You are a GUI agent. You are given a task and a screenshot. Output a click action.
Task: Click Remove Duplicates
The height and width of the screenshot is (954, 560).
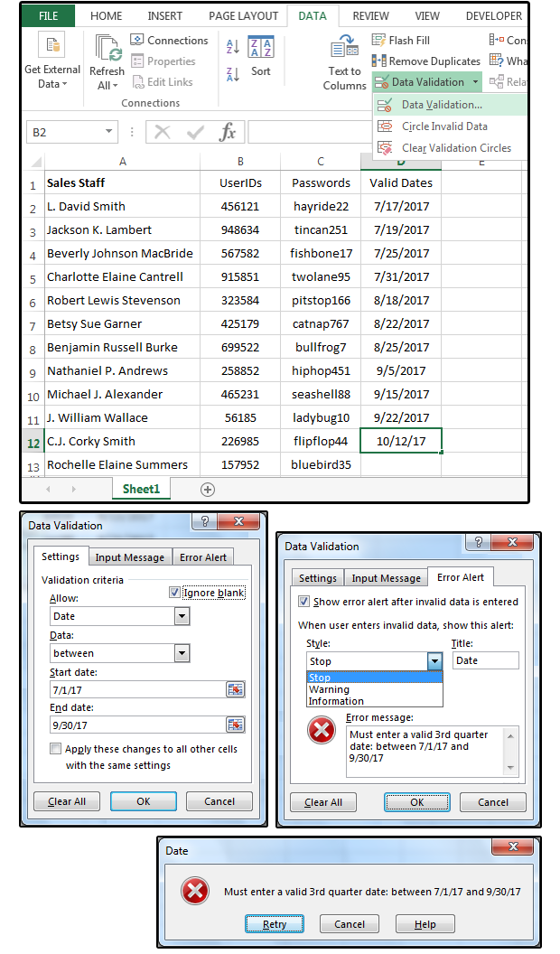pyautogui.click(x=426, y=61)
